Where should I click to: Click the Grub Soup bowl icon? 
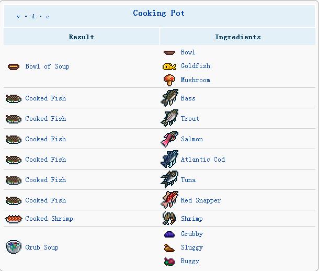click(x=14, y=247)
